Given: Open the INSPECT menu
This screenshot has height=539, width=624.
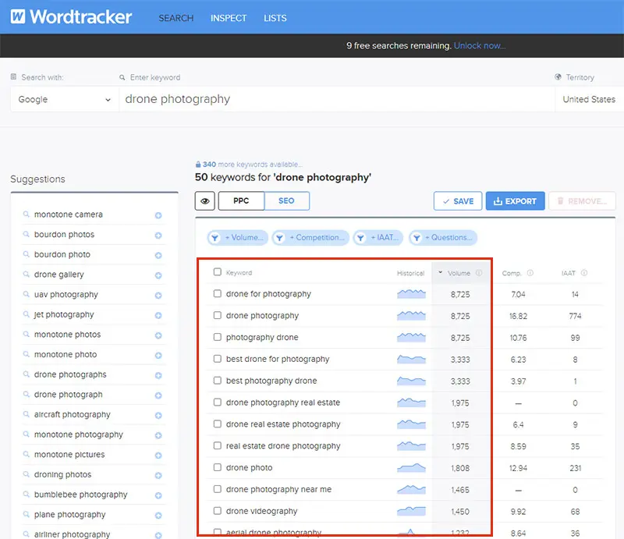Looking at the screenshot, I should 229,18.
